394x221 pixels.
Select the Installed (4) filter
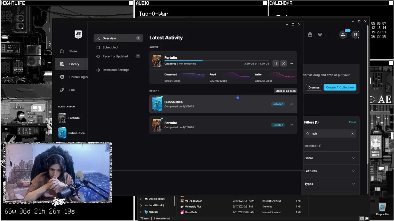pos(313,146)
